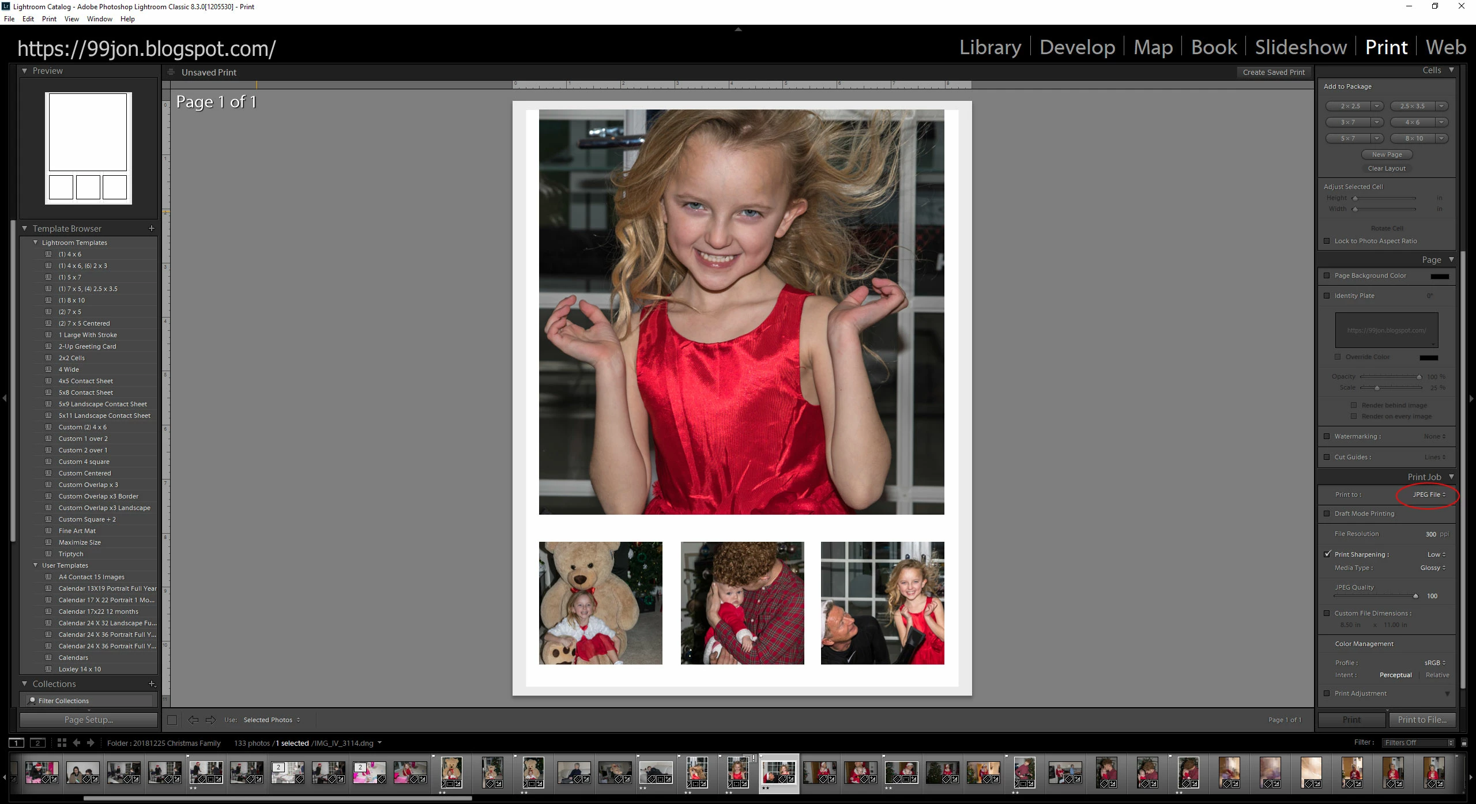Click the Print to File button

pos(1422,720)
